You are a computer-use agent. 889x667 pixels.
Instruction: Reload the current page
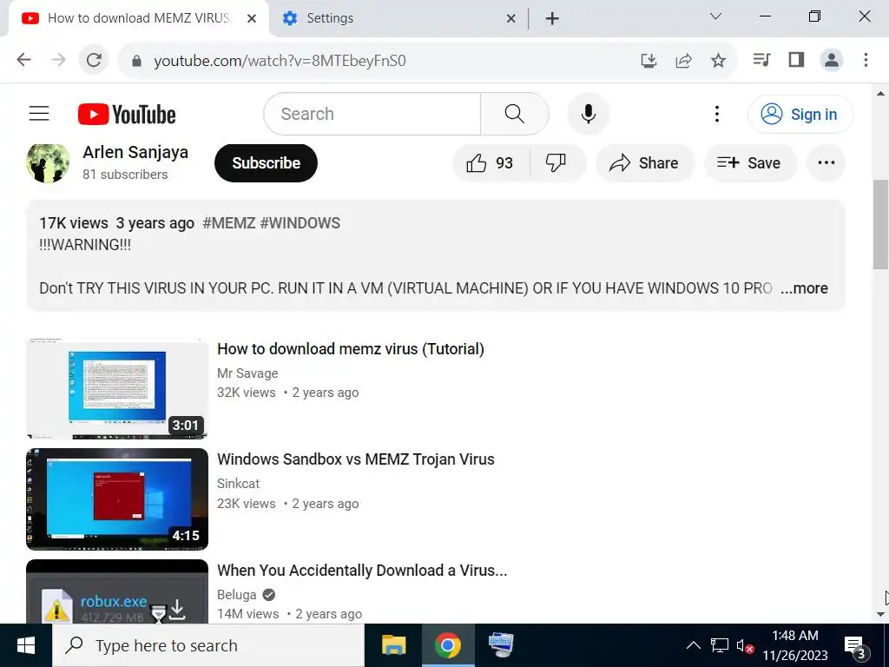[94, 60]
